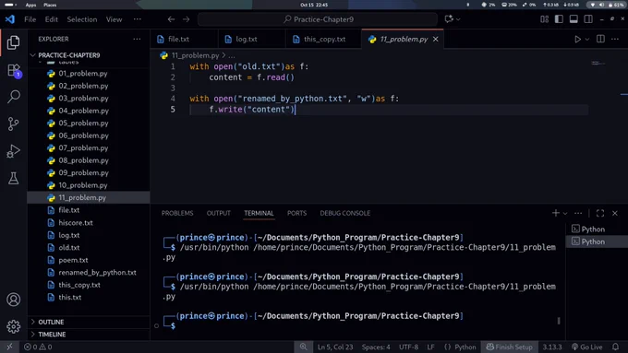Open the Selection menu
Viewport: 628px width, 353px height.
pos(81,19)
